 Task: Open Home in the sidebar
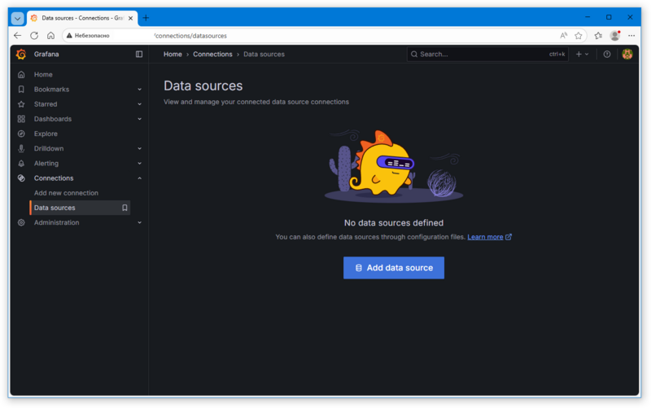click(43, 74)
